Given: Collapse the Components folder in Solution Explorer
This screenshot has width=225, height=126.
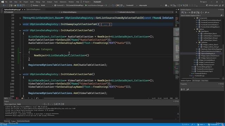Looking at the screenshot, I should (x=195, y=18).
